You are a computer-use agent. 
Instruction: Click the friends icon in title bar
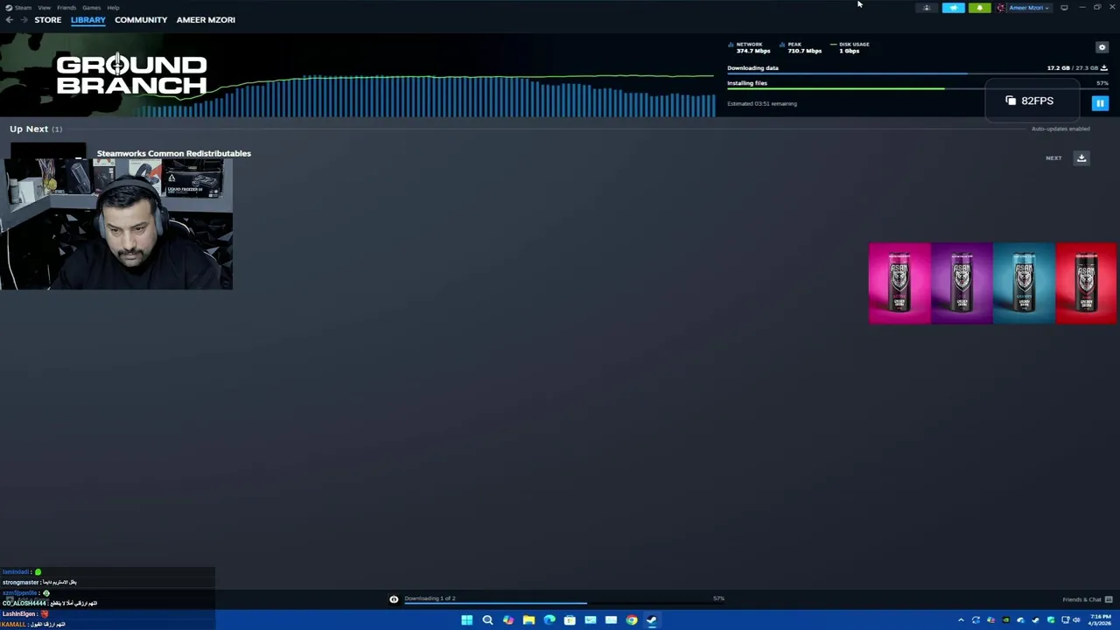[927, 8]
